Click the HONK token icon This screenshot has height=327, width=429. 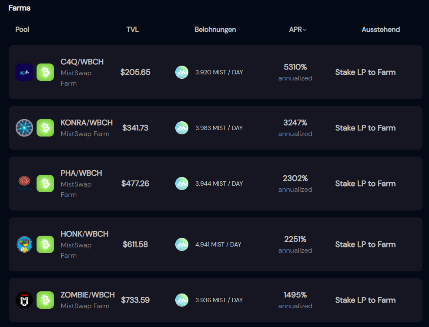24,244
